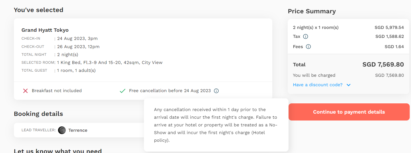Click the Fees info icon

308,47
